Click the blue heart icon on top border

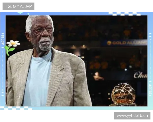point(20,12)
